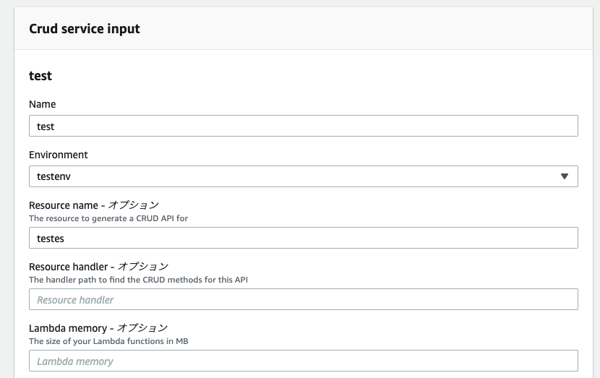
Task: Click オプション beside Resource name
Action: point(133,205)
